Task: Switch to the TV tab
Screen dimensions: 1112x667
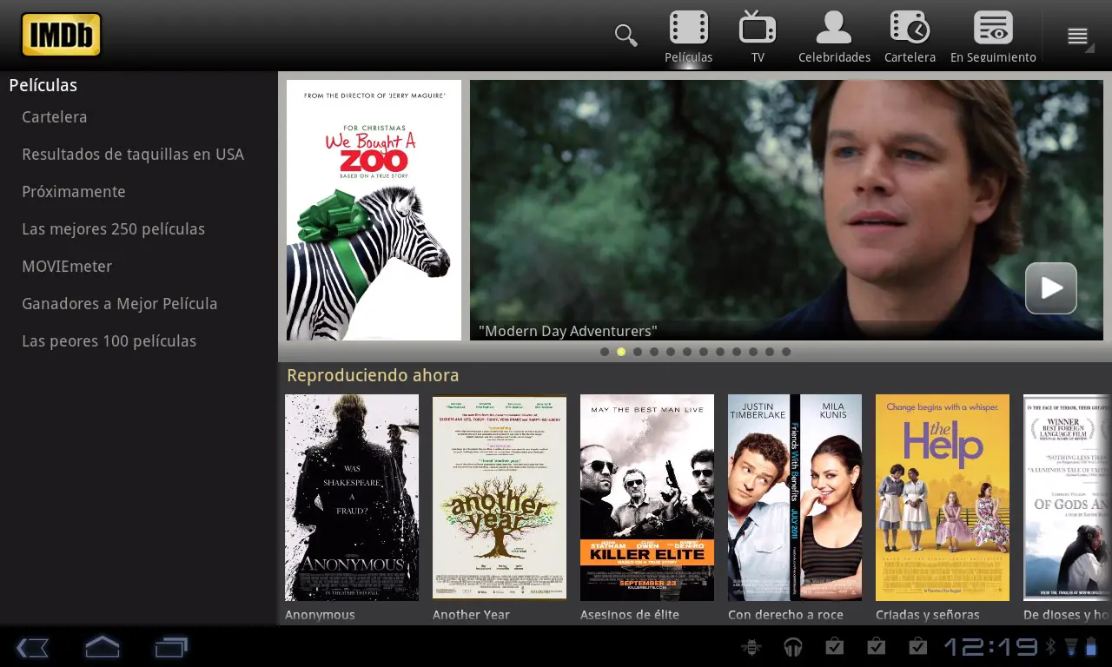Action: (758, 37)
